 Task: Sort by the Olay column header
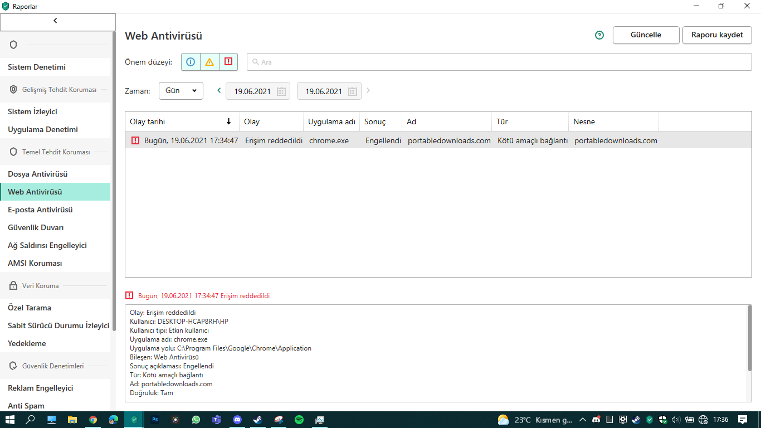pos(271,121)
